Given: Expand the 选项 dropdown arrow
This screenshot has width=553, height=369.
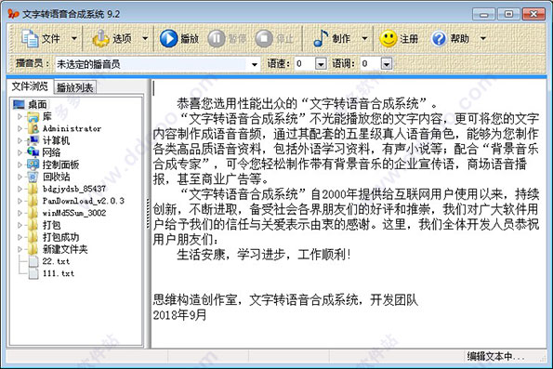Looking at the screenshot, I should pos(145,38).
